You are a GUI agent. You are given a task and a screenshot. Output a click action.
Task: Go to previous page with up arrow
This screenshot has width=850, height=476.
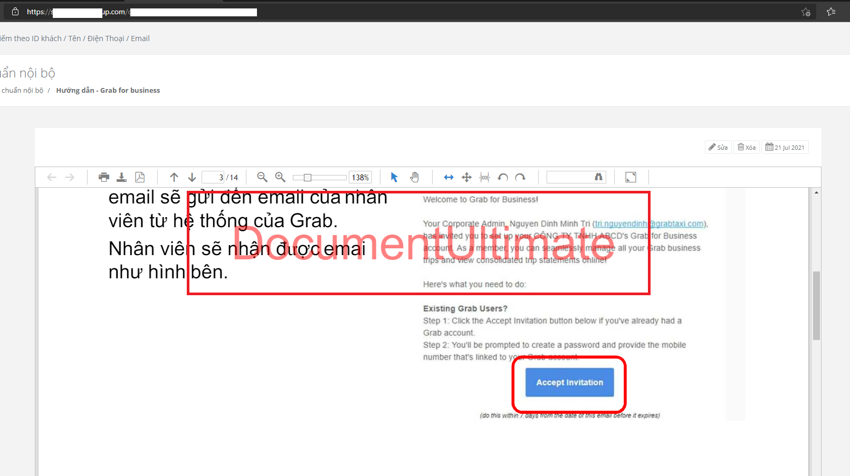tap(174, 177)
